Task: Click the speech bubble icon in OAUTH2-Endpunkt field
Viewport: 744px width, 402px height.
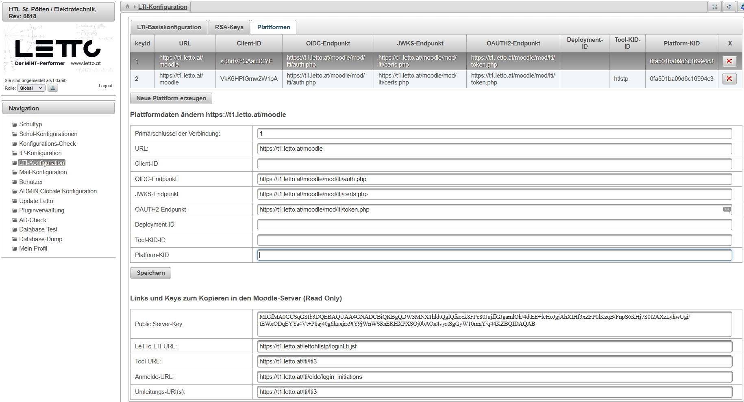Action: [727, 210]
